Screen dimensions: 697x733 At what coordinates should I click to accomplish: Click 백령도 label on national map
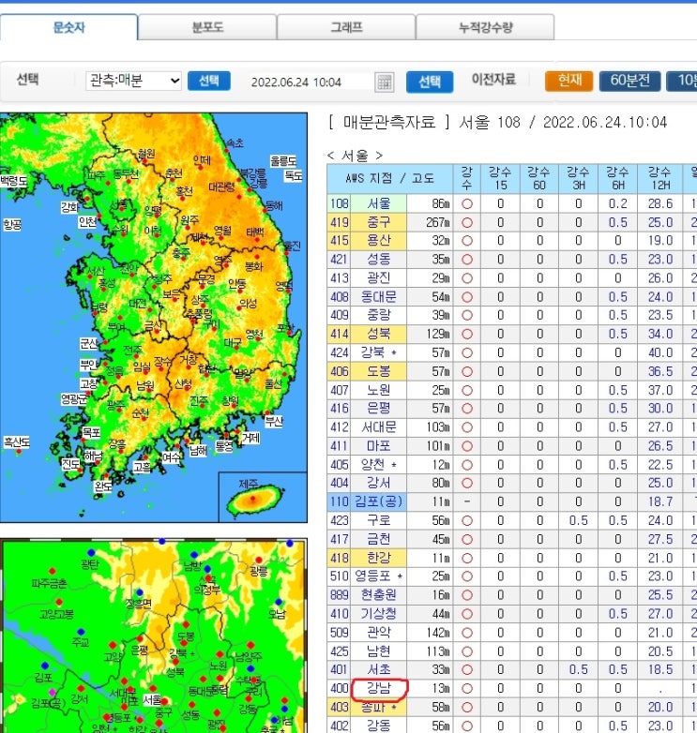[13, 181]
